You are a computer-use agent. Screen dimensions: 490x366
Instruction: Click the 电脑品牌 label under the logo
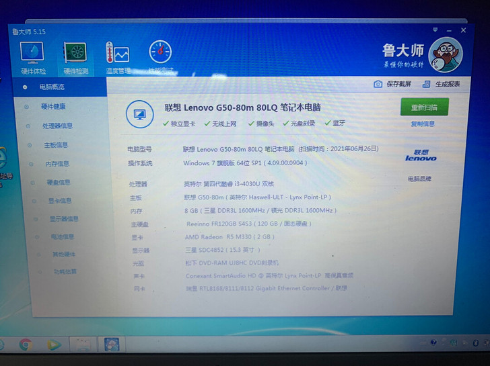point(419,179)
